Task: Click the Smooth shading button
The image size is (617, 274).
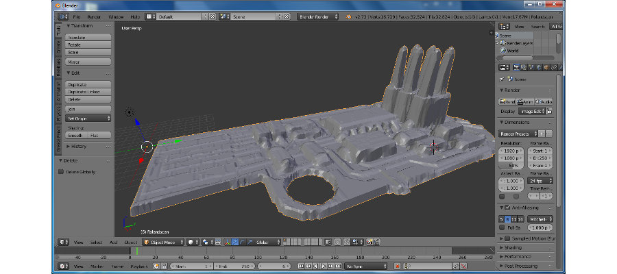Action: (76, 136)
